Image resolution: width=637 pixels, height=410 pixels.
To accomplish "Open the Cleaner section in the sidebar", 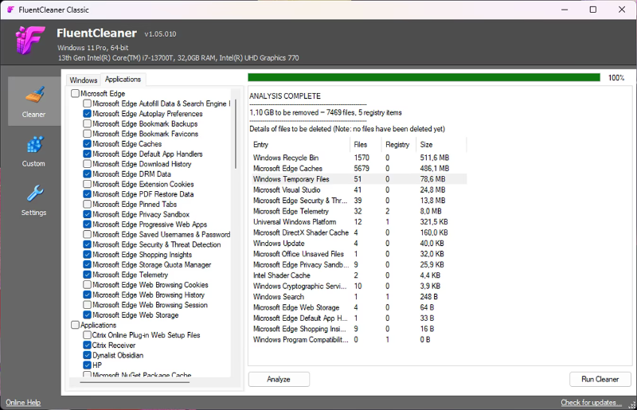I will tap(34, 101).
